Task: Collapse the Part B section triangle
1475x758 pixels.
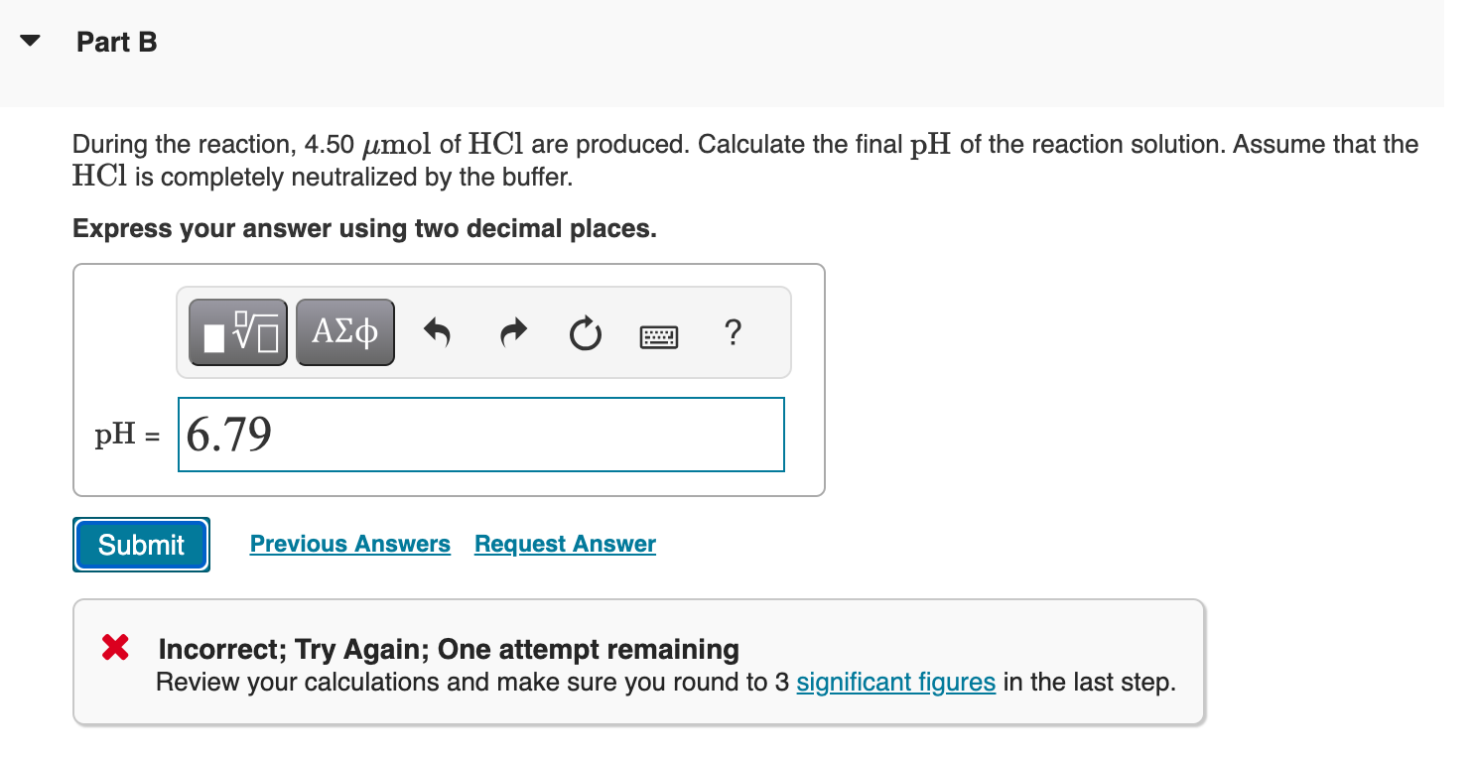Action: coord(30,41)
